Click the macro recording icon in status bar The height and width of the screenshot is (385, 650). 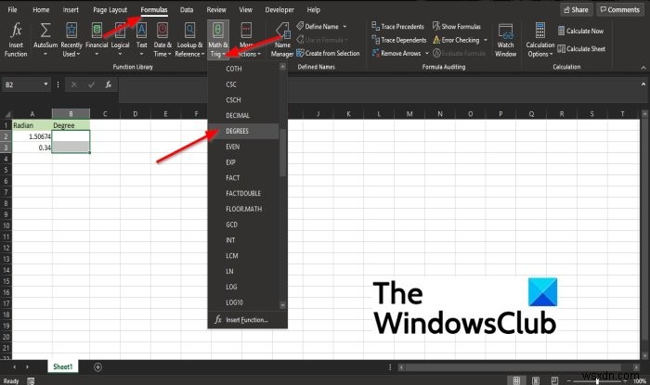31,381
